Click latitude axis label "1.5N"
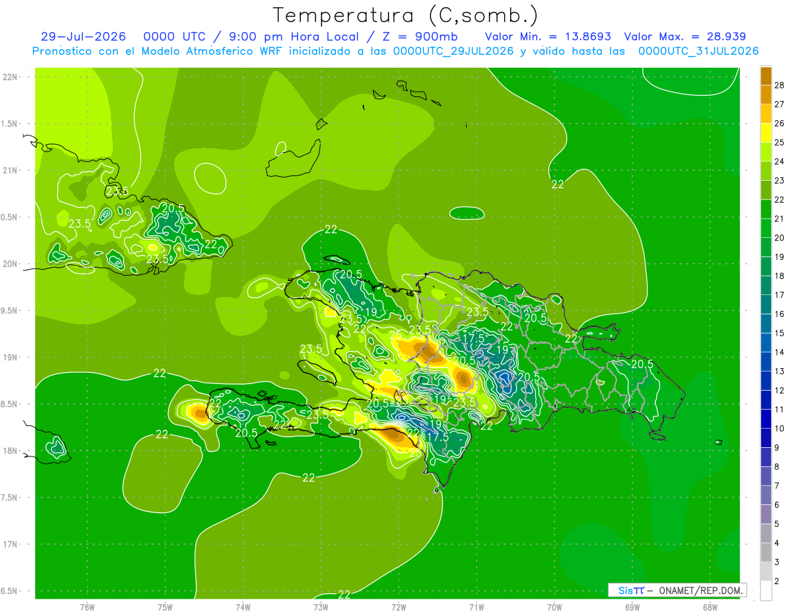The width and height of the screenshot is (797, 616). click(x=10, y=124)
